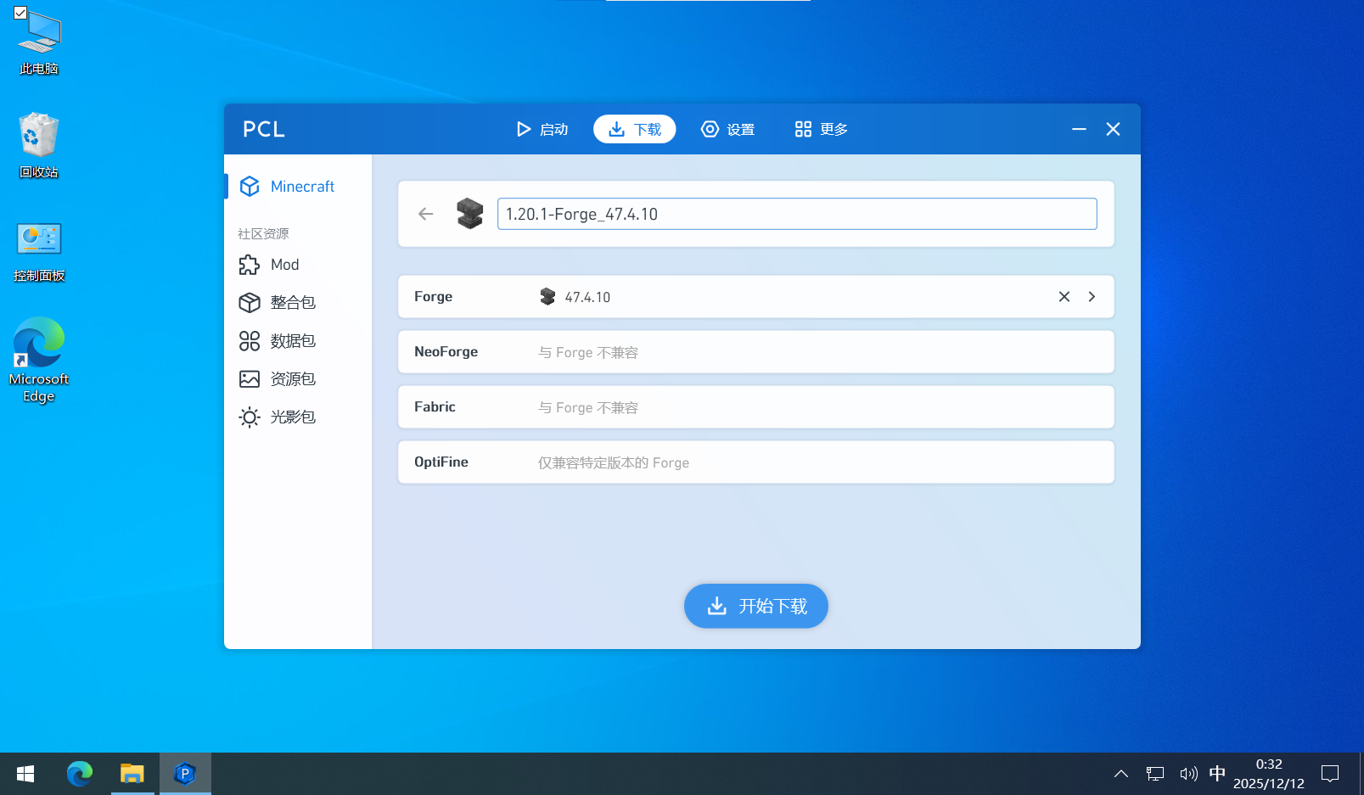Open the 数据包 datapack section
Screen dimensions: 1364x795
pos(292,341)
